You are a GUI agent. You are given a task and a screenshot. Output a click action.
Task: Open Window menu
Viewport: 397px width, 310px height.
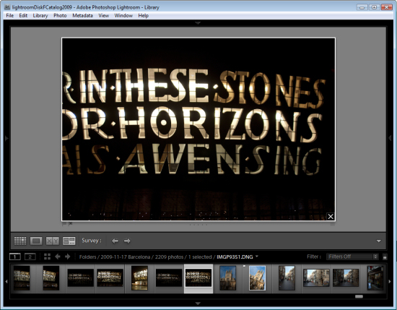coord(123,15)
